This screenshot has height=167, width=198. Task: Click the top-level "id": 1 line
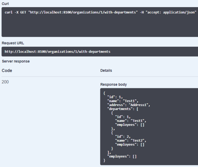[115, 97]
